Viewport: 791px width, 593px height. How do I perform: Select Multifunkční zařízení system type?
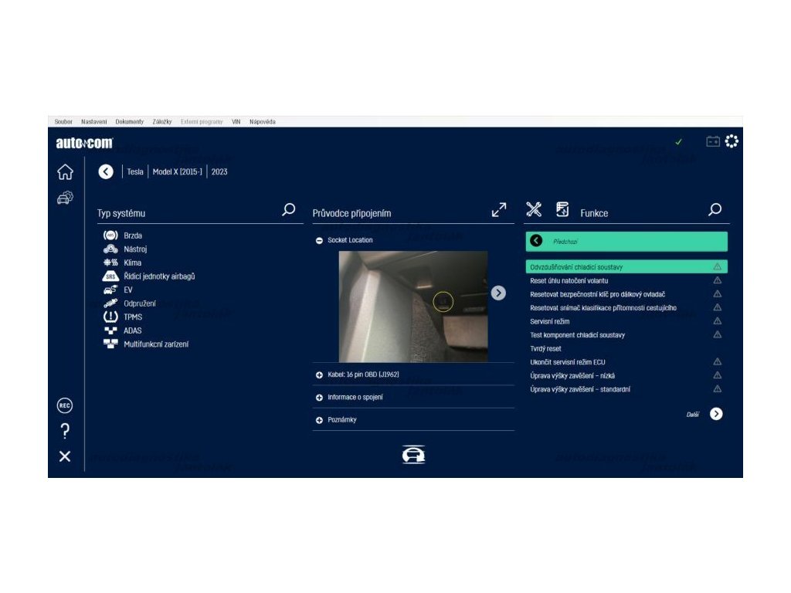coord(156,344)
